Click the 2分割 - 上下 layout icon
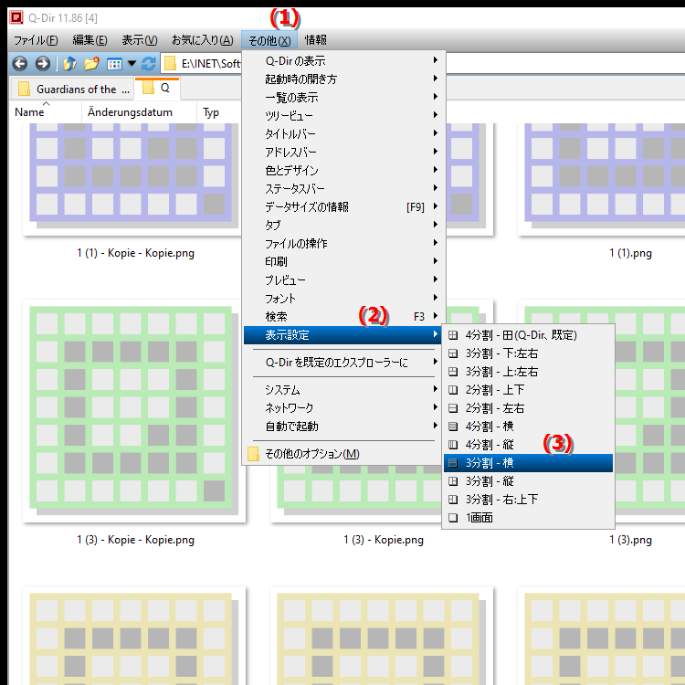The height and width of the screenshot is (685, 685). (x=453, y=390)
